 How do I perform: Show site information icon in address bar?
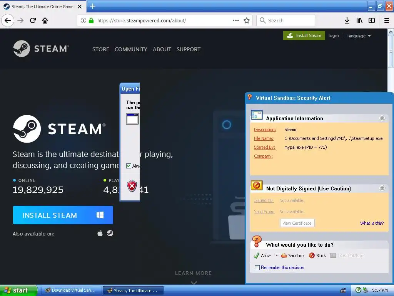[83, 20]
